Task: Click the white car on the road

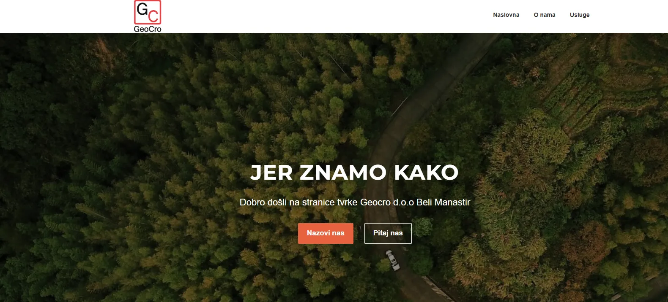Action: click(392, 260)
